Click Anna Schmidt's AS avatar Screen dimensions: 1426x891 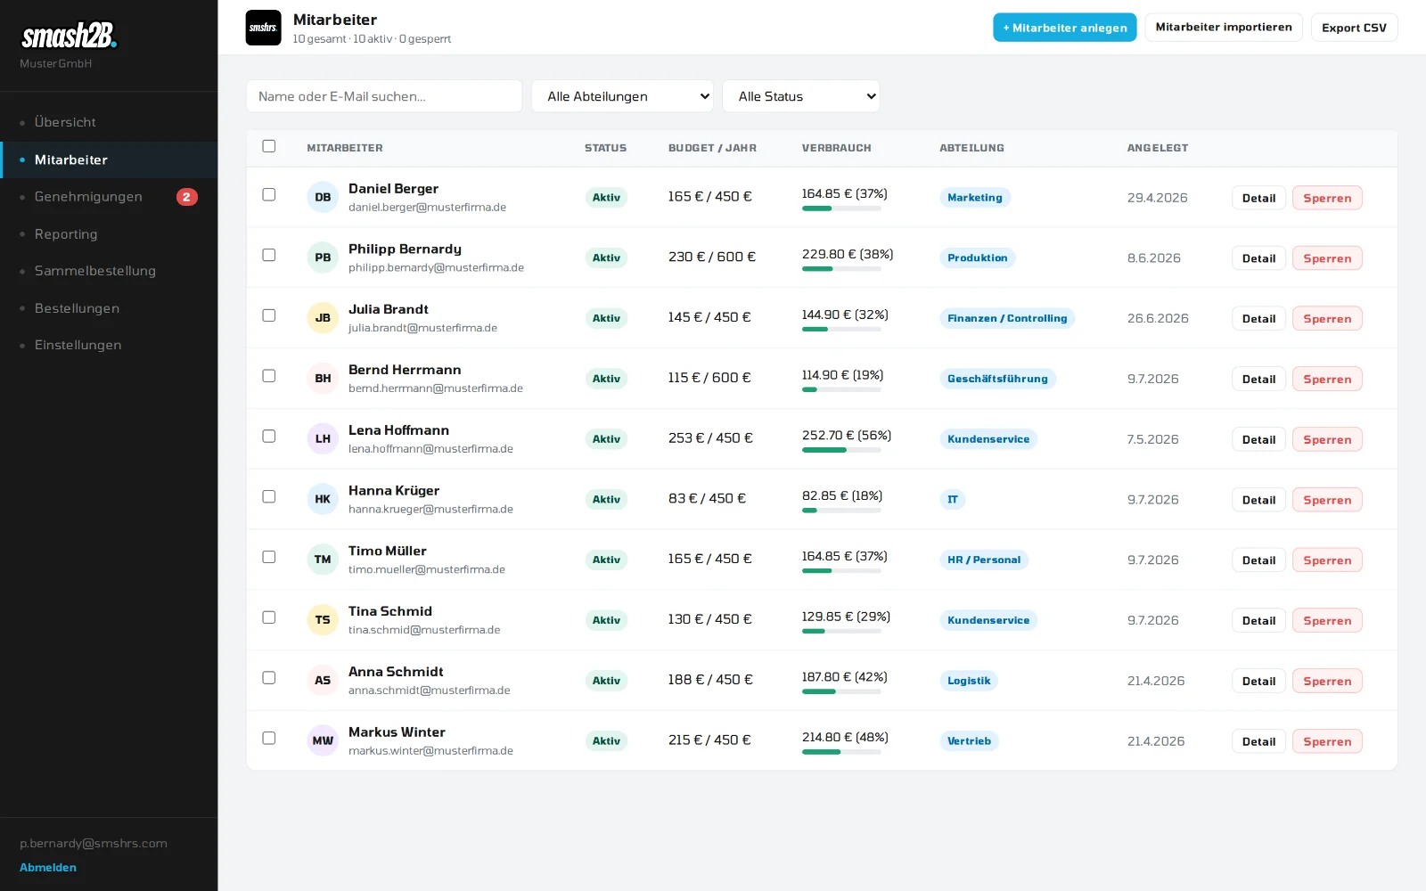pyautogui.click(x=323, y=681)
